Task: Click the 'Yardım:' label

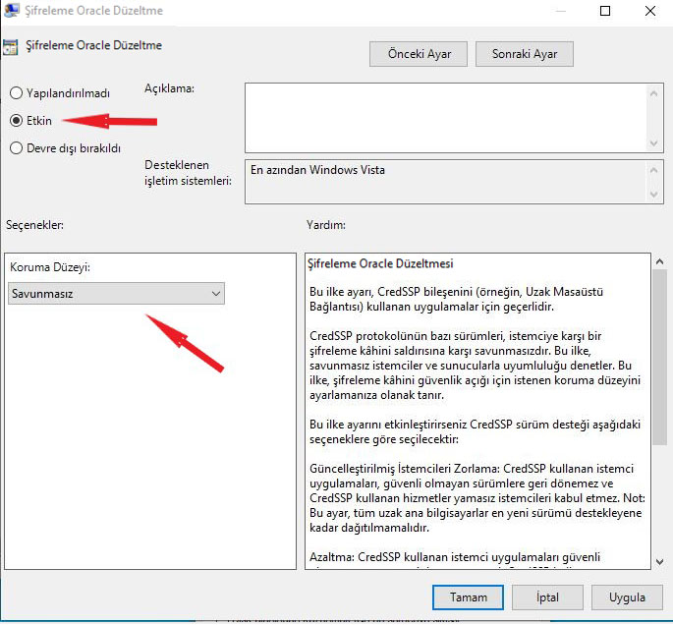Action: click(x=326, y=224)
